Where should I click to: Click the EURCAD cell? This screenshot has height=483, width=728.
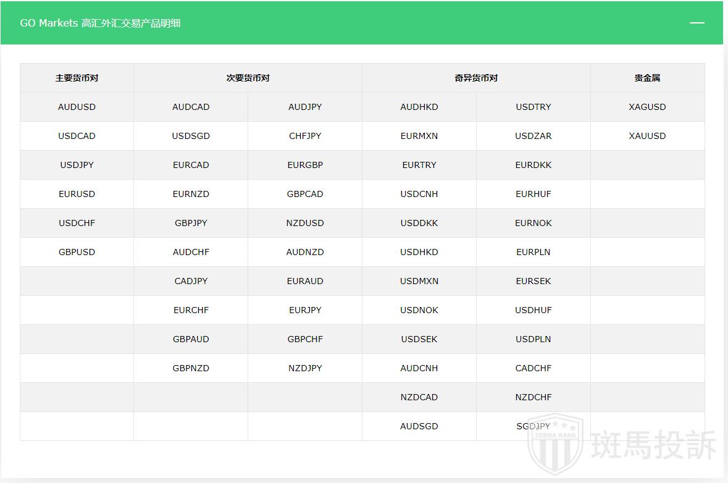(x=191, y=165)
